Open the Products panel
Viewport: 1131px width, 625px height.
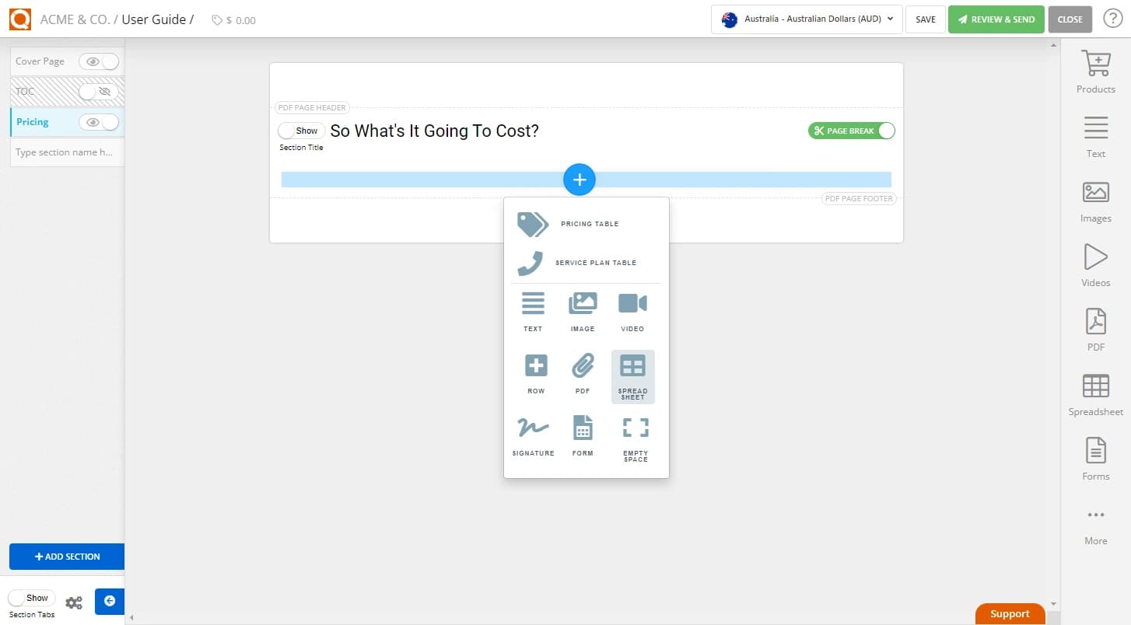click(x=1095, y=72)
